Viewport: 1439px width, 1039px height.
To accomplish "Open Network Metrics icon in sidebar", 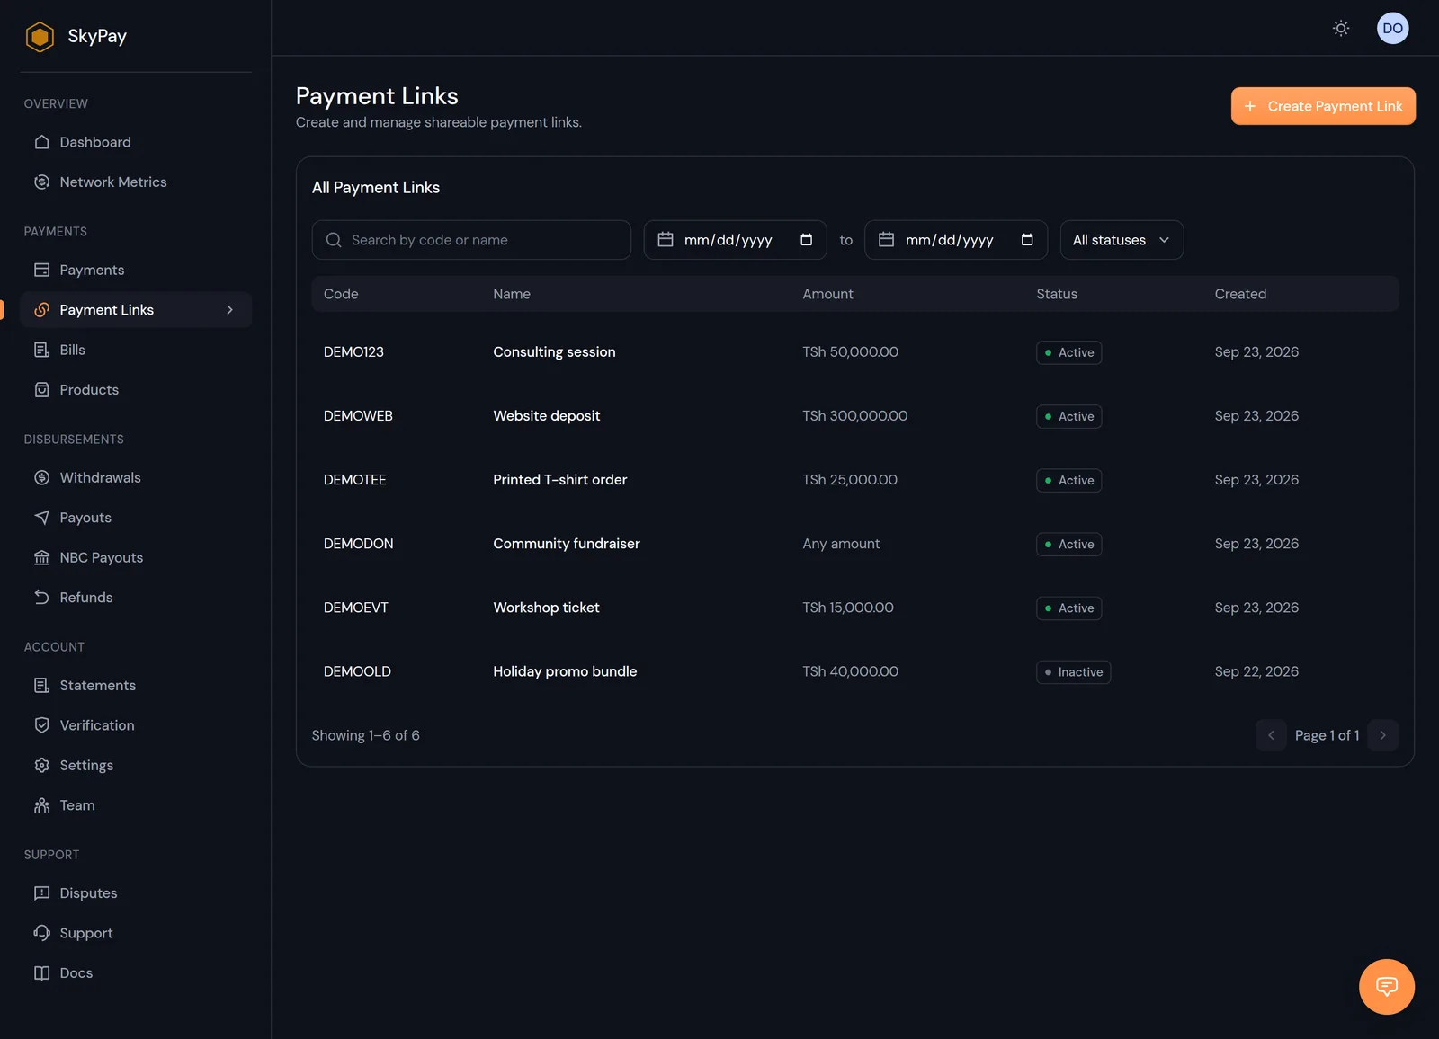I will (41, 182).
